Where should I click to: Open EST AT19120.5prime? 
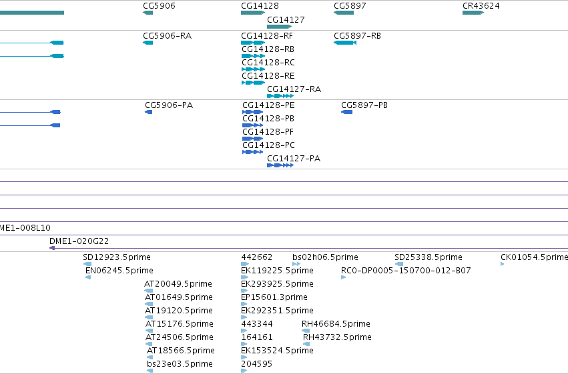coord(179,311)
